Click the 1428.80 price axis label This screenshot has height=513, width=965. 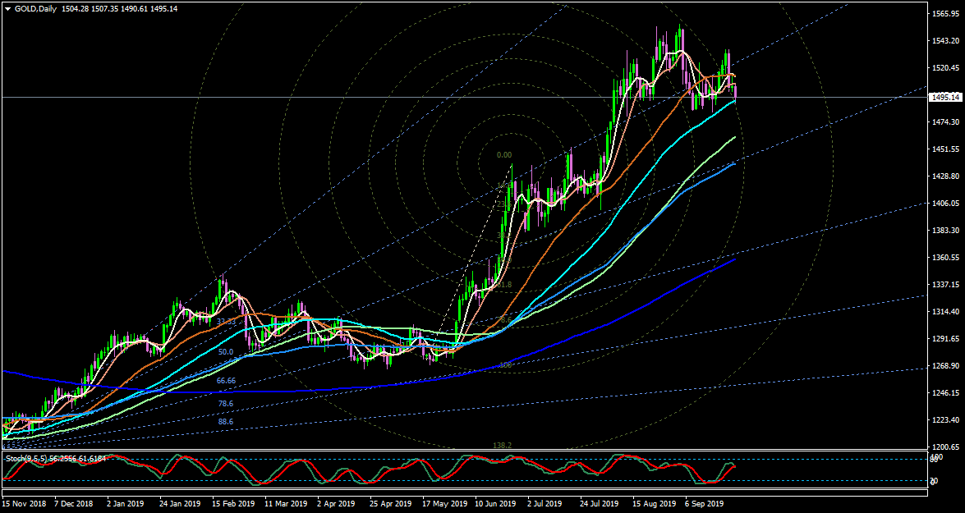(946, 176)
